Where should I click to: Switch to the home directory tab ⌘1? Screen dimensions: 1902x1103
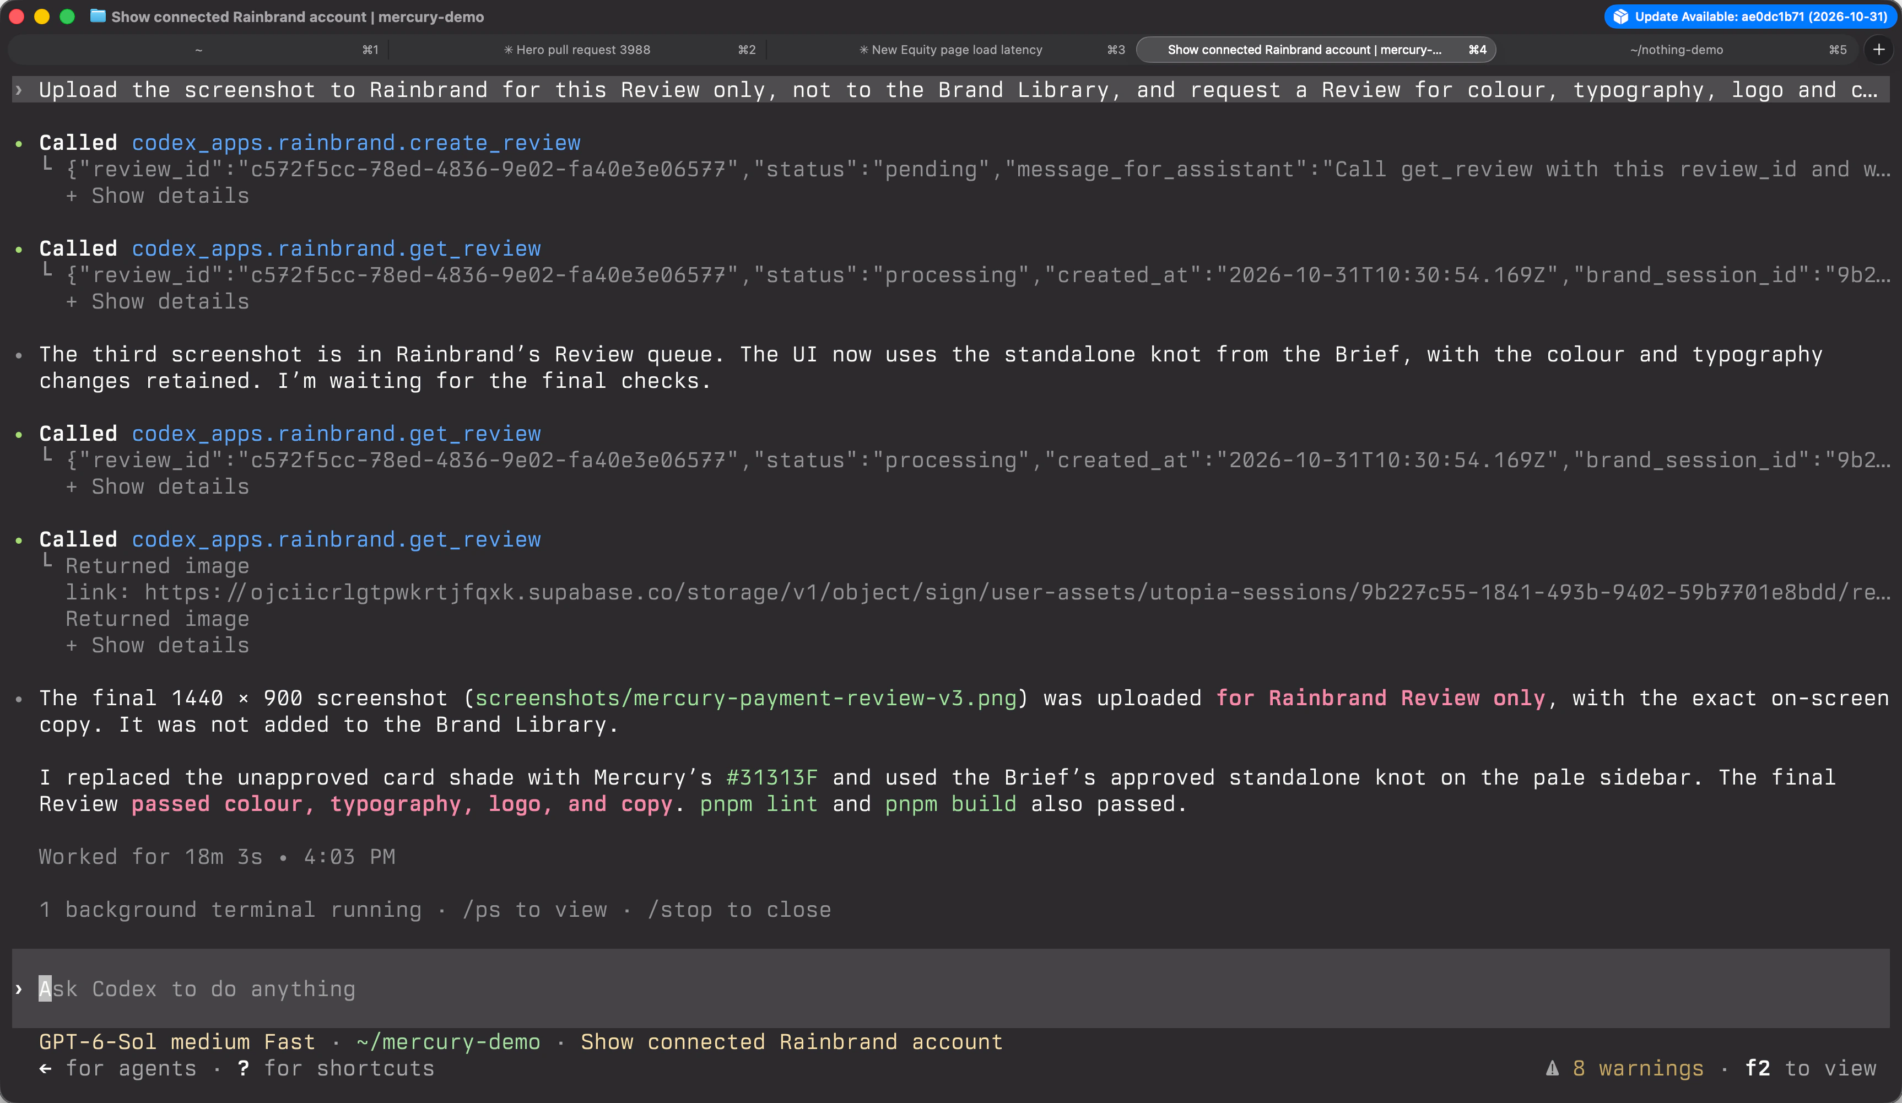point(198,50)
